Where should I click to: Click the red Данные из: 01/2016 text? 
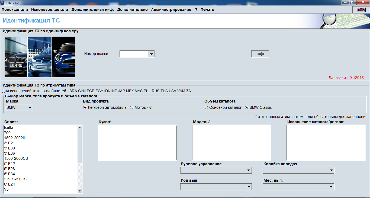coord(346,78)
